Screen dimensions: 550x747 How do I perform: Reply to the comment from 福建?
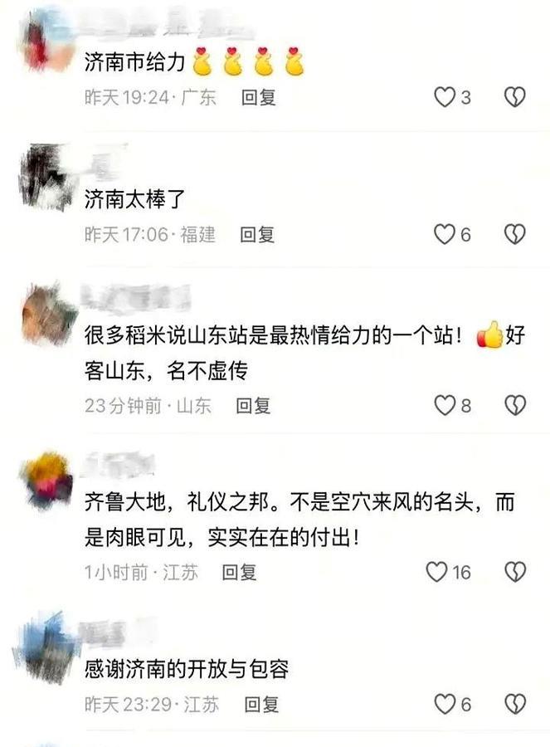pos(257,235)
